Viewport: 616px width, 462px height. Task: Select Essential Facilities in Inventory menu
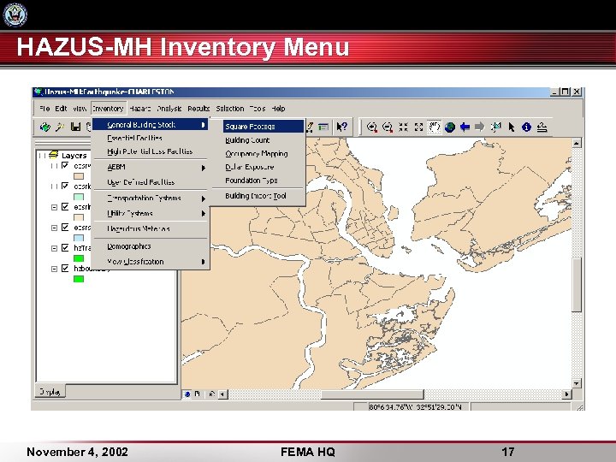134,138
